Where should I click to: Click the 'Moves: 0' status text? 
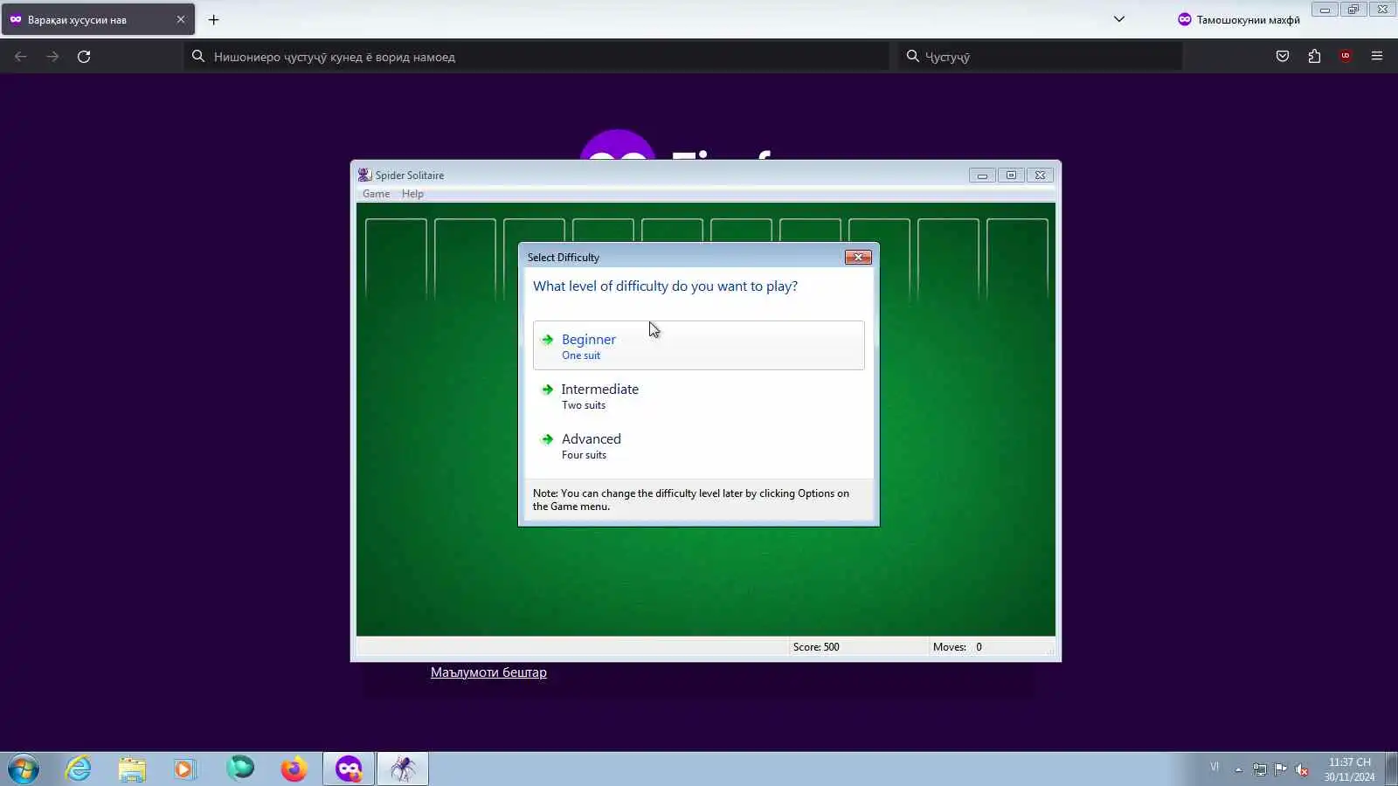coord(958,647)
